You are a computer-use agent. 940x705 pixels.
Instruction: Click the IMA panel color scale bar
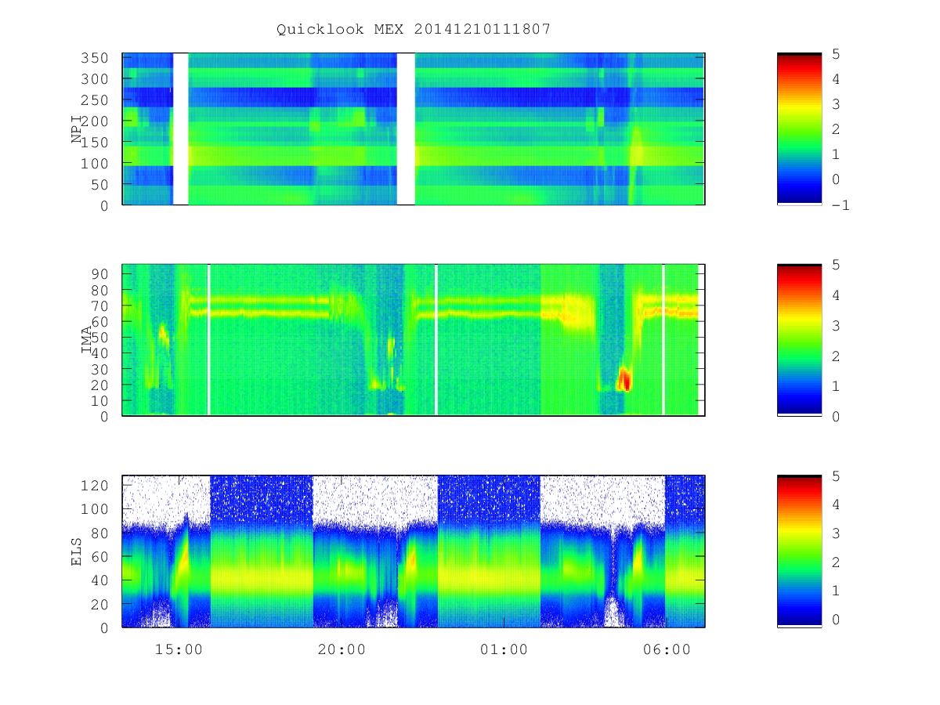tap(799, 340)
